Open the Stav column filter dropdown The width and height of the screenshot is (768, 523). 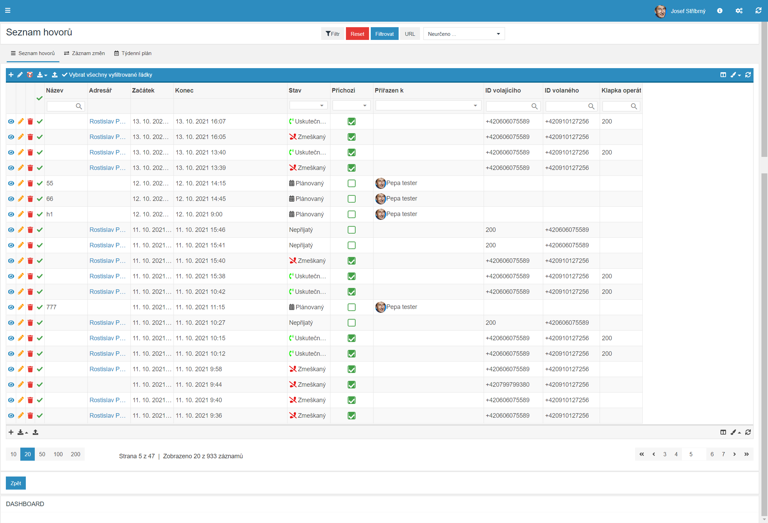click(308, 105)
